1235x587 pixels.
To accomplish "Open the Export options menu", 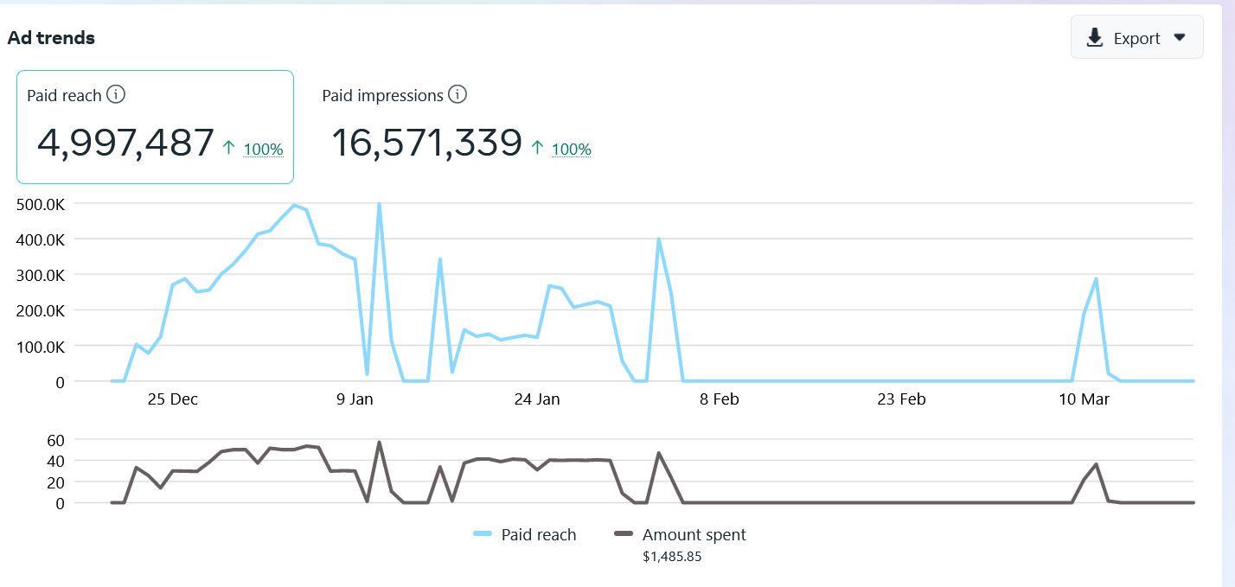I will 1136,37.
